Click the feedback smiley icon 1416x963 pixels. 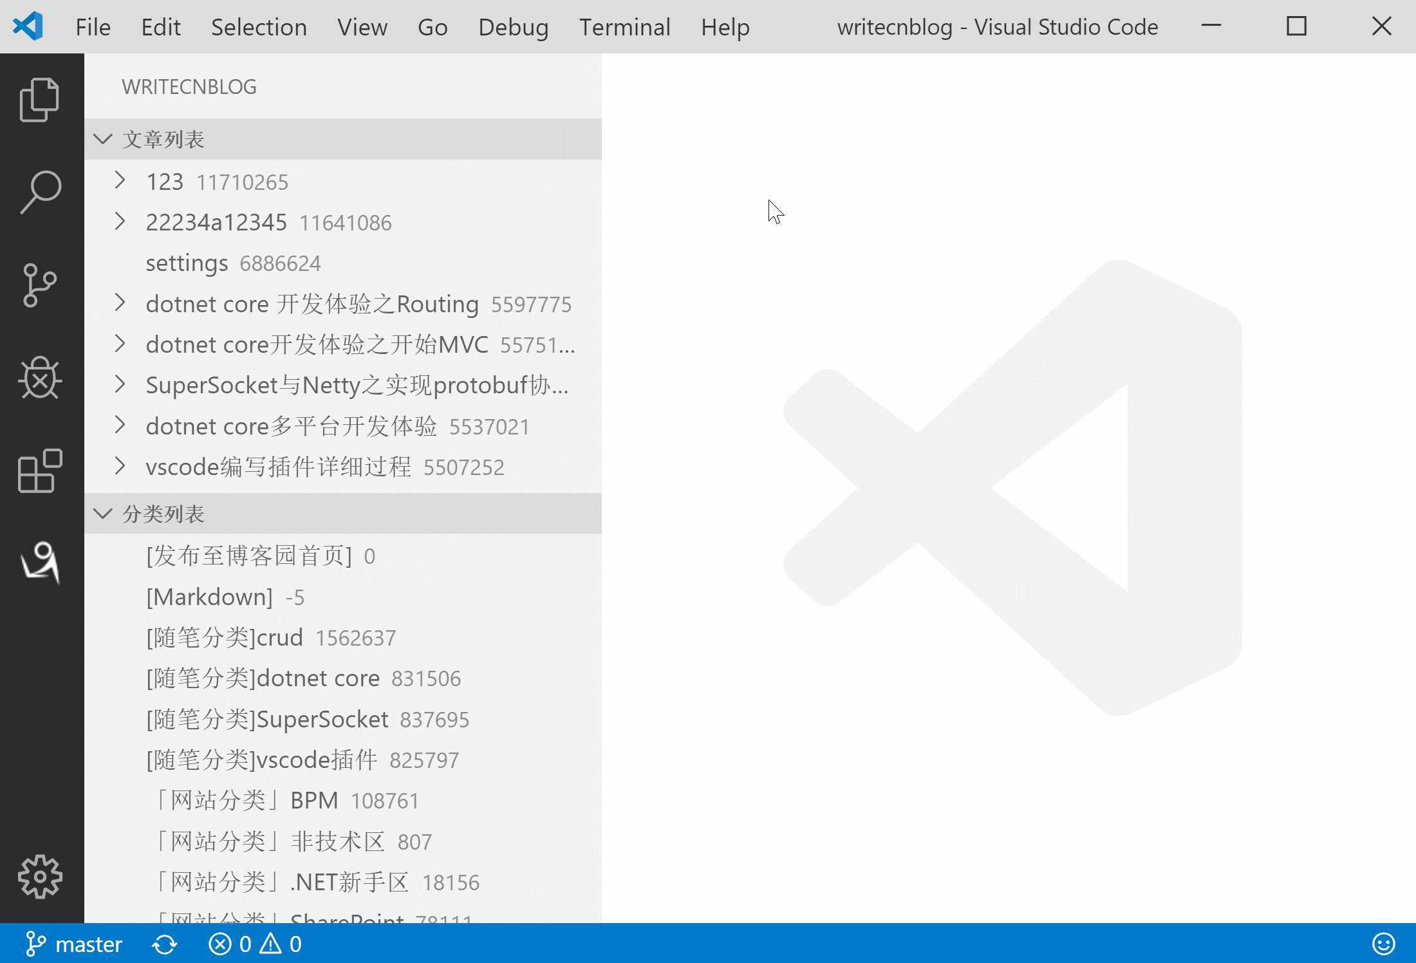[x=1383, y=944]
